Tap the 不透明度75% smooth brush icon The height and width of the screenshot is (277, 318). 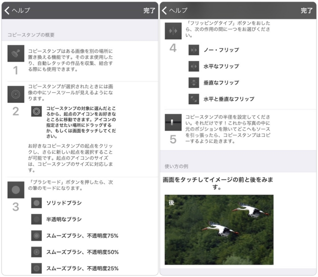point(36,236)
